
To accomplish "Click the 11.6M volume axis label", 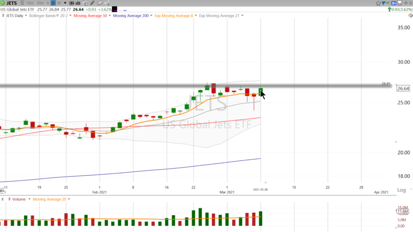I will [403, 211].
